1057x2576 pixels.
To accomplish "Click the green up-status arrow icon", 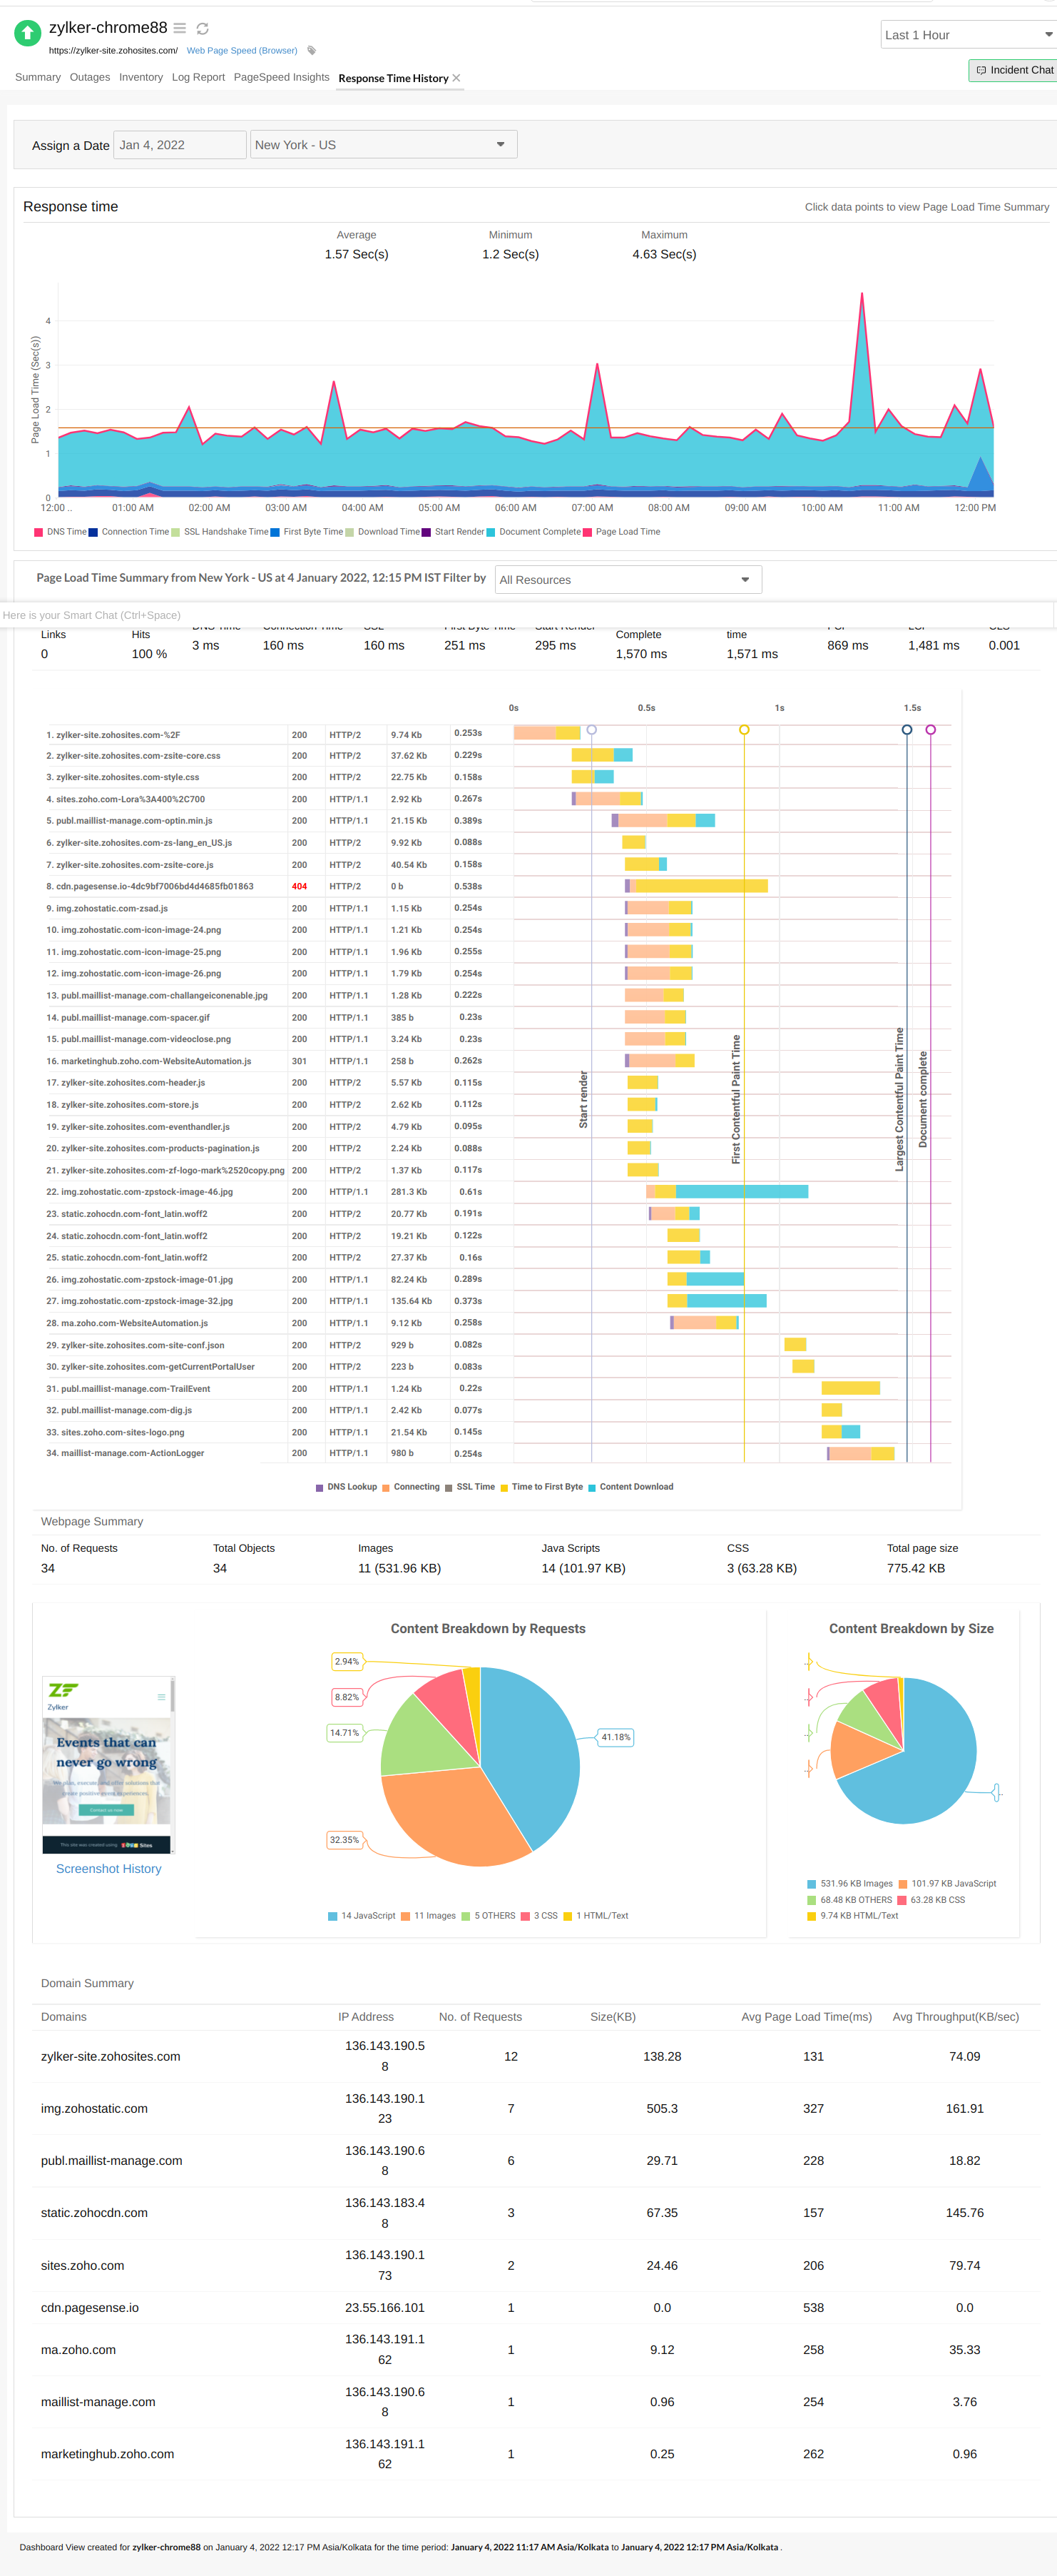I will (27, 33).
